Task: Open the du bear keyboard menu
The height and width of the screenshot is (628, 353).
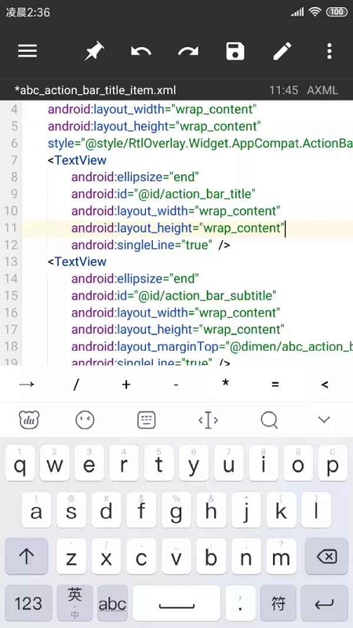Action: pyautogui.click(x=29, y=420)
